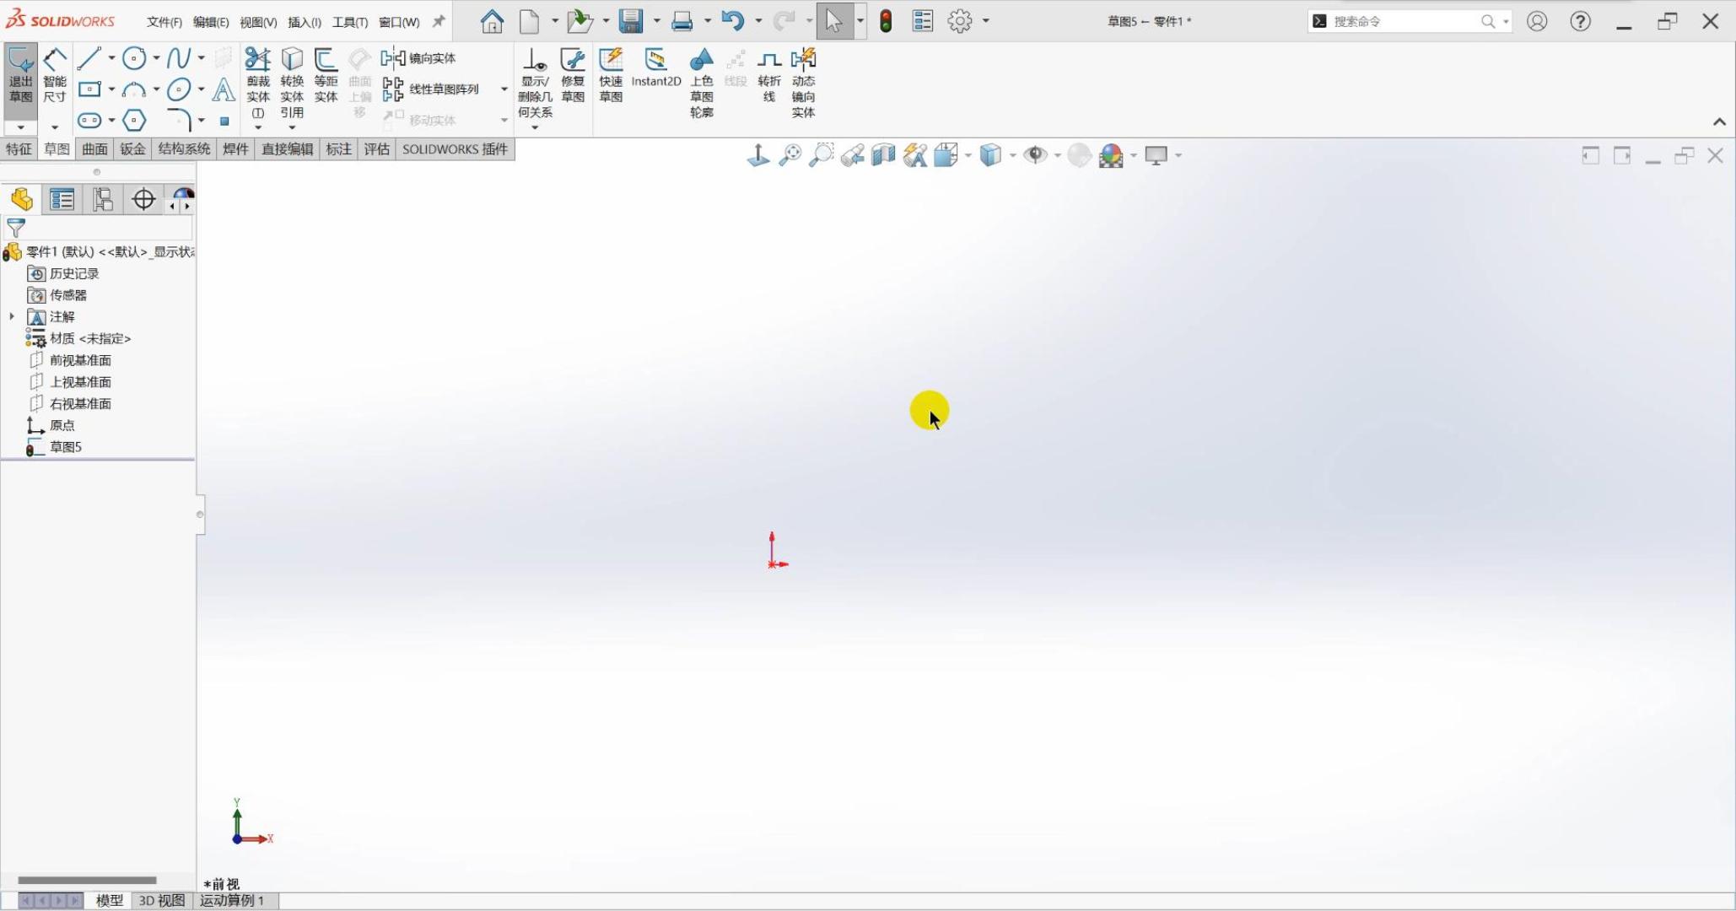Select the Circle sketch tool
This screenshot has height=911, width=1736.
(133, 58)
